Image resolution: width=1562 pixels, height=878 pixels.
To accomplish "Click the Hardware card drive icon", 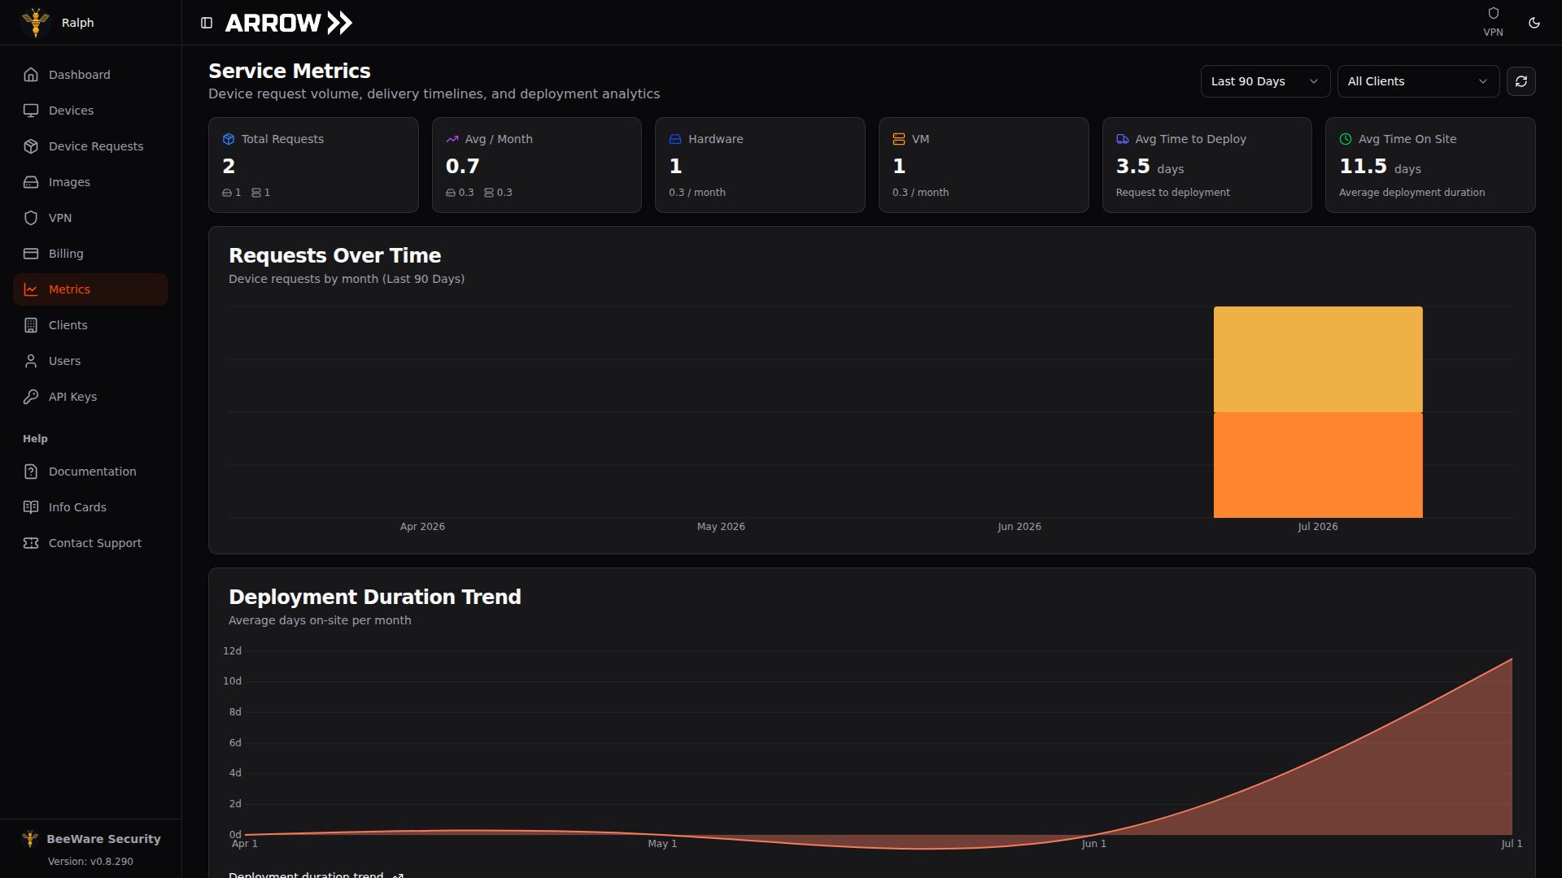I will coord(675,139).
